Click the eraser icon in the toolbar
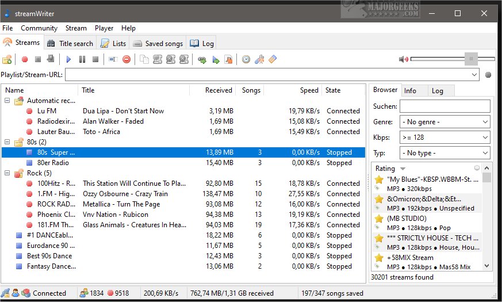The width and height of the screenshot is (502, 302). coord(273,59)
